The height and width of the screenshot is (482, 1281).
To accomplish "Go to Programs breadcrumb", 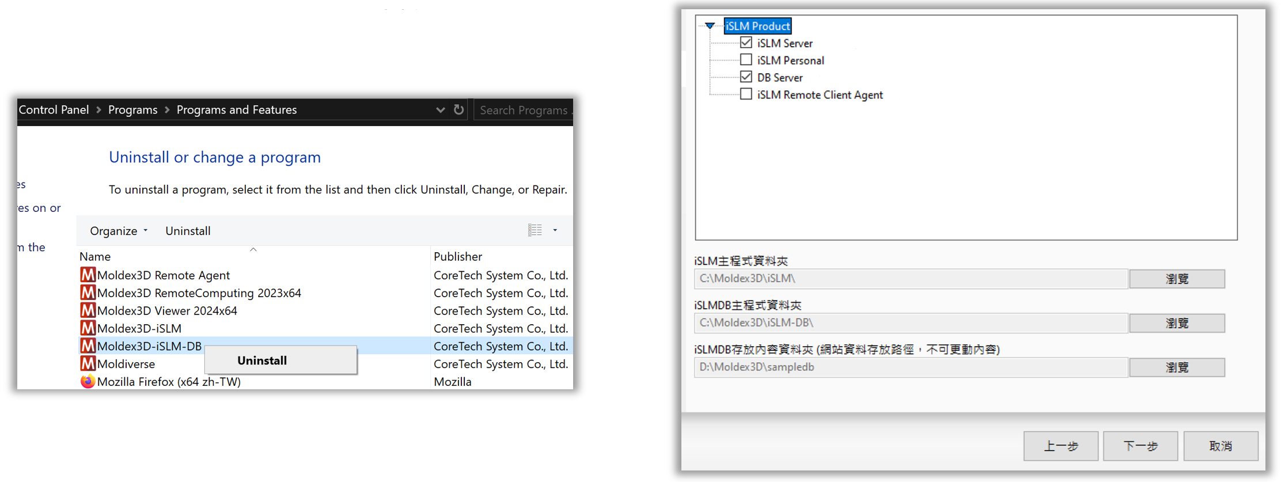I will click(x=132, y=109).
